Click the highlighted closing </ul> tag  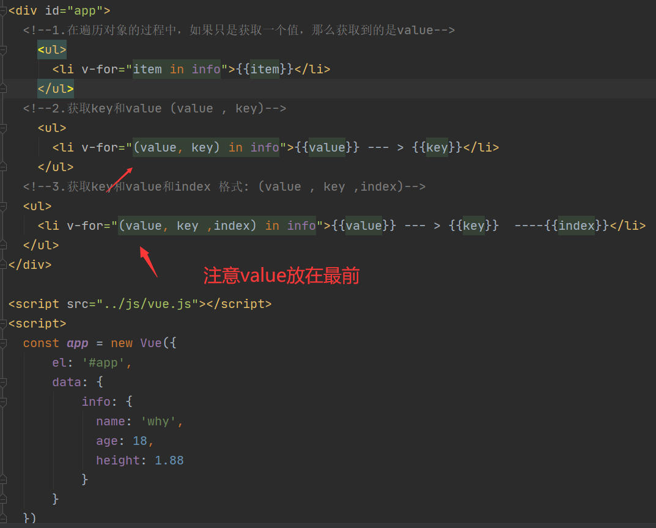[x=56, y=89]
